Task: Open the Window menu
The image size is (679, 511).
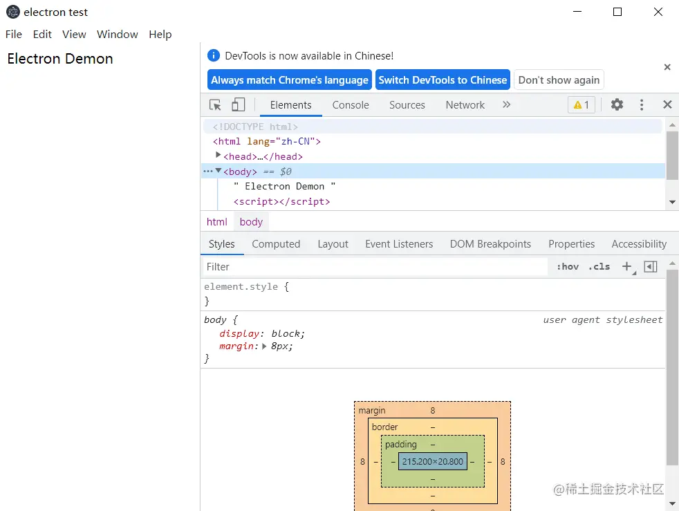Action: pyautogui.click(x=118, y=34)
